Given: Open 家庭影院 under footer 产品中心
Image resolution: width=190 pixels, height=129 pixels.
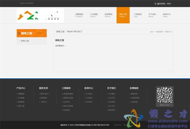Looking at the screenshot, I should (x=21, y=102).
